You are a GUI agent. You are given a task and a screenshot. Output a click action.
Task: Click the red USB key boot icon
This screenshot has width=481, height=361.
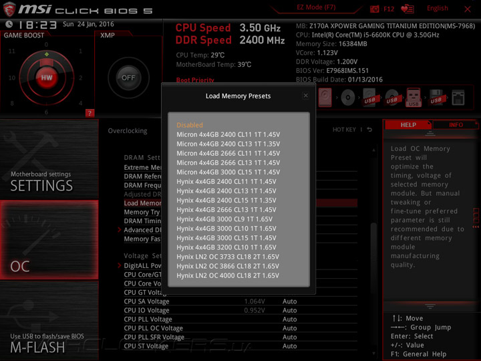click(x=414, y=98)
